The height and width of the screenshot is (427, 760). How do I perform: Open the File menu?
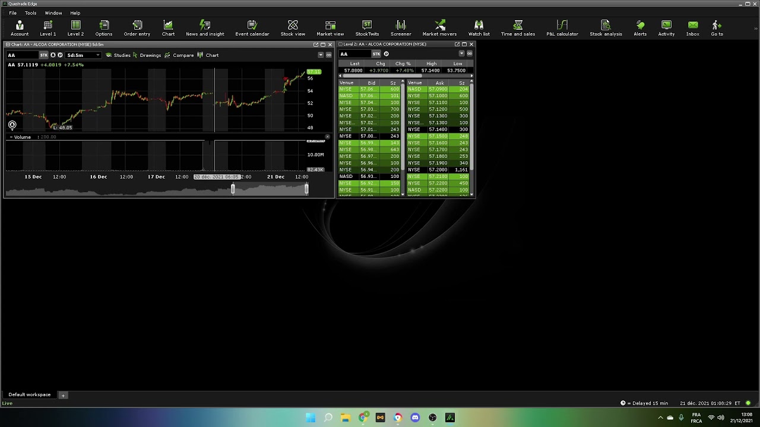click(12, 13)
